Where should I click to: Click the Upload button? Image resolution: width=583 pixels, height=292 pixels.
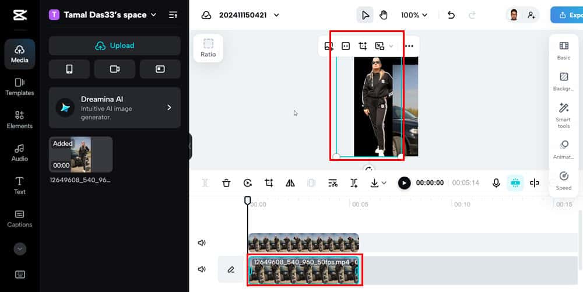coord(114,45)
